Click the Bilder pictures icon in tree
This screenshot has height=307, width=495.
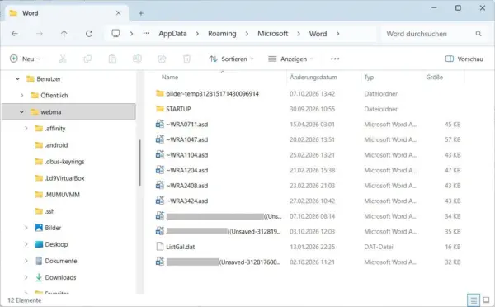[x=39, y=228]
